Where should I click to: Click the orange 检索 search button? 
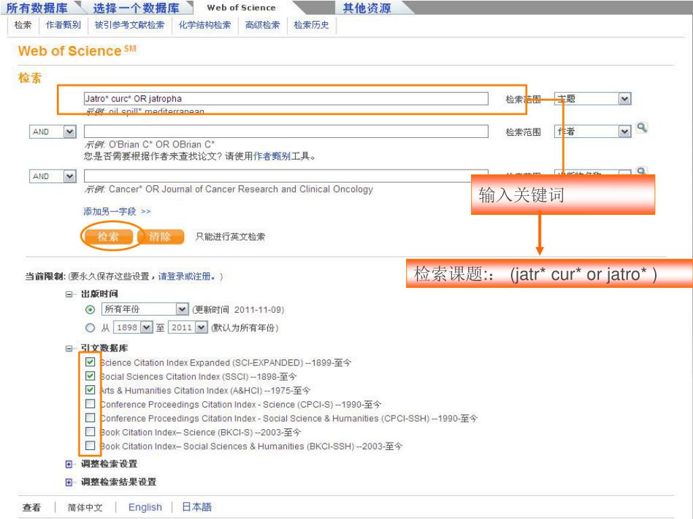(x=108, y=237)
